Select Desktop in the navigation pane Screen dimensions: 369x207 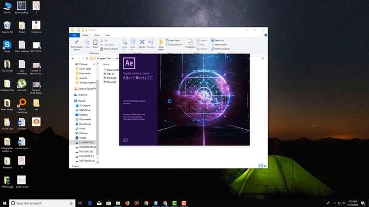click(x=81, y=115)
